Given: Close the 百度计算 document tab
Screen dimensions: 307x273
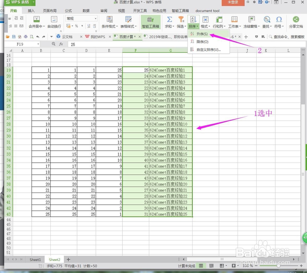Looking at the screenshot, I should coord(140,37).
